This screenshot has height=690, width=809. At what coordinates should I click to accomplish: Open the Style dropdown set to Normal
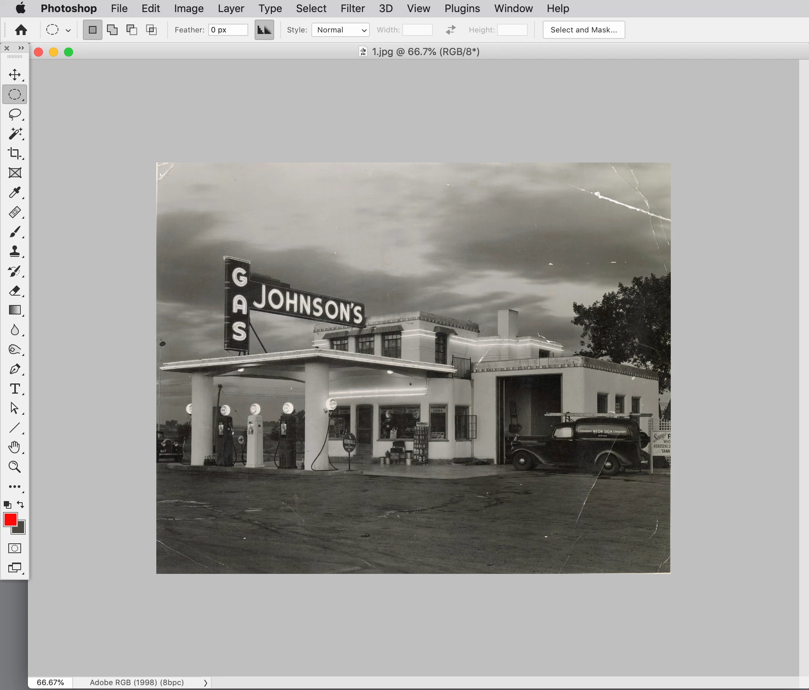(x=340, y=30)
